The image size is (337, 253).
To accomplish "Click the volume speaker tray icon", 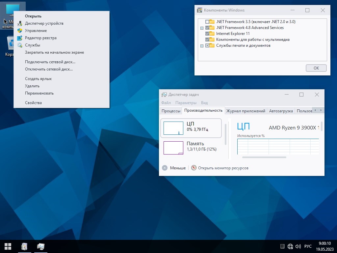I will (x=298, y=246).
